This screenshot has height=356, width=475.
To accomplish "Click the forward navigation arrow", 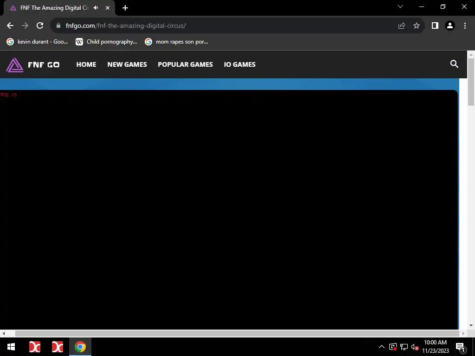I will click(x=25, y=26).
